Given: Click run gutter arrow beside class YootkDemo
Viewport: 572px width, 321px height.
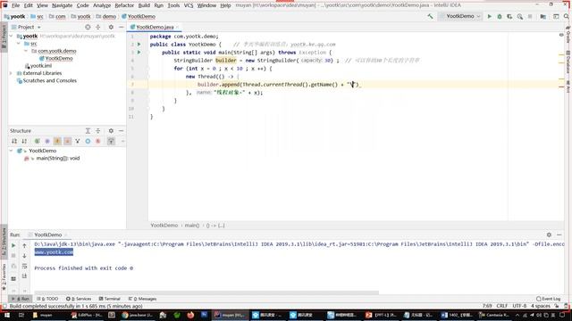Looking at the screenshot, I should (139, 44).
